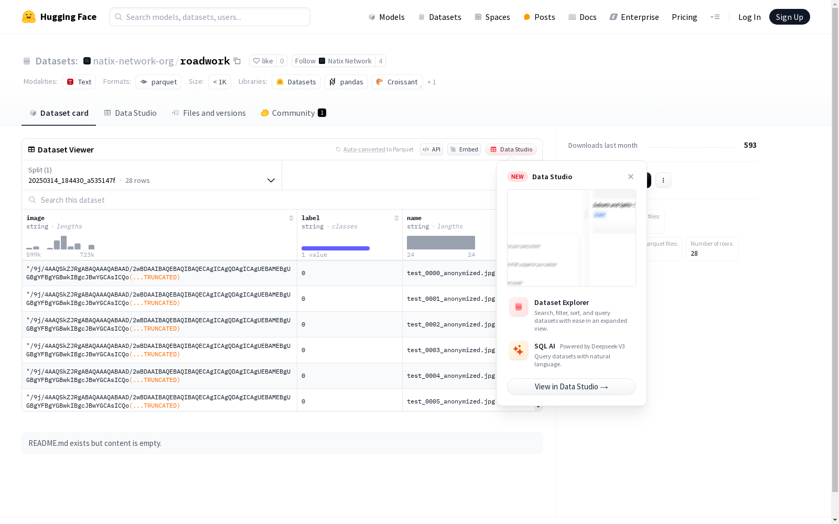Expand the Split selector dropdown
Screen dimensions: 839x524
tap(152, 175)
